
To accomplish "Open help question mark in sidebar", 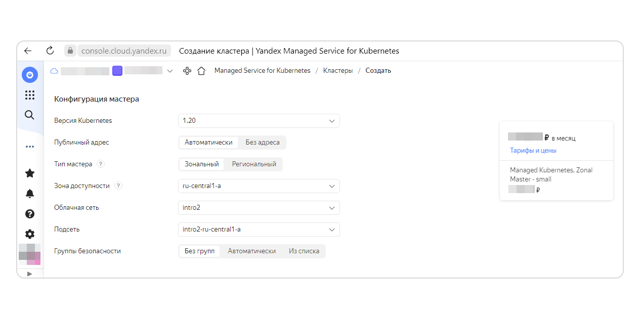I will tap(30, 214).
